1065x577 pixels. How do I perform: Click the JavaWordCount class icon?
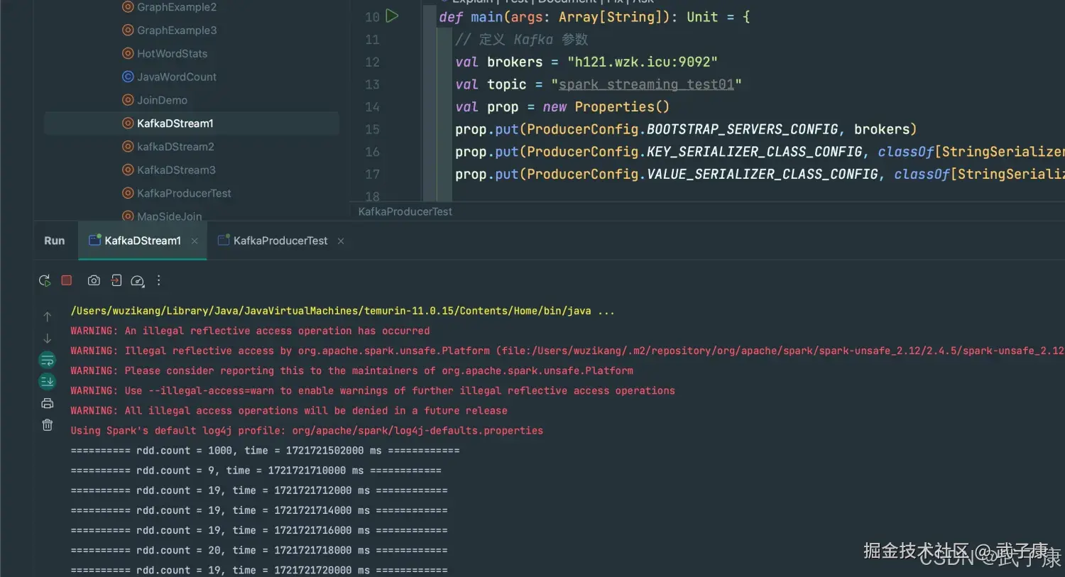pyautogui.click(x=128, y=77)
